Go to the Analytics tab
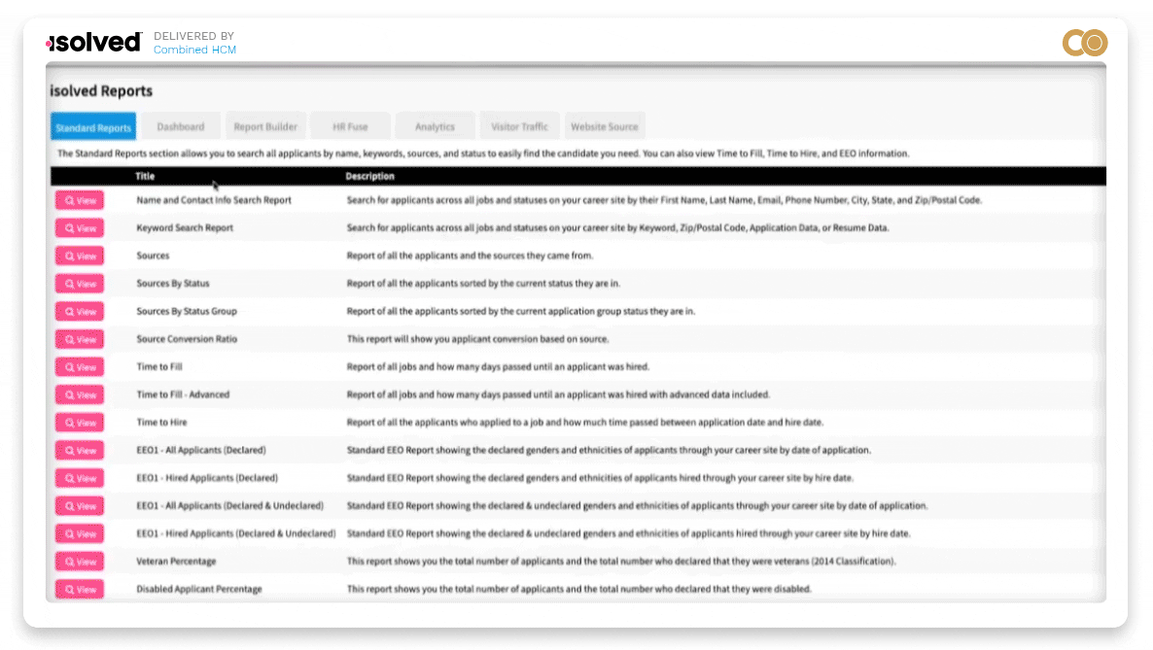 [x=435, y=126]
